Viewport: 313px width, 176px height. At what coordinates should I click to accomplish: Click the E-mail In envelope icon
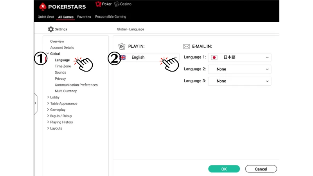click(187, 47)
